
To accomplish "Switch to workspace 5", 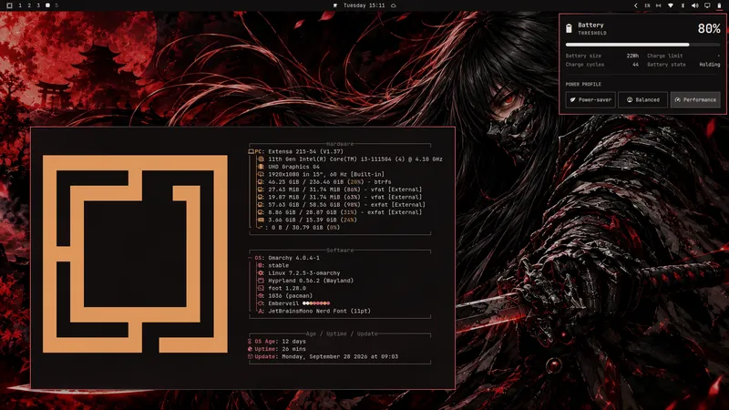I will tap(56, 5).
